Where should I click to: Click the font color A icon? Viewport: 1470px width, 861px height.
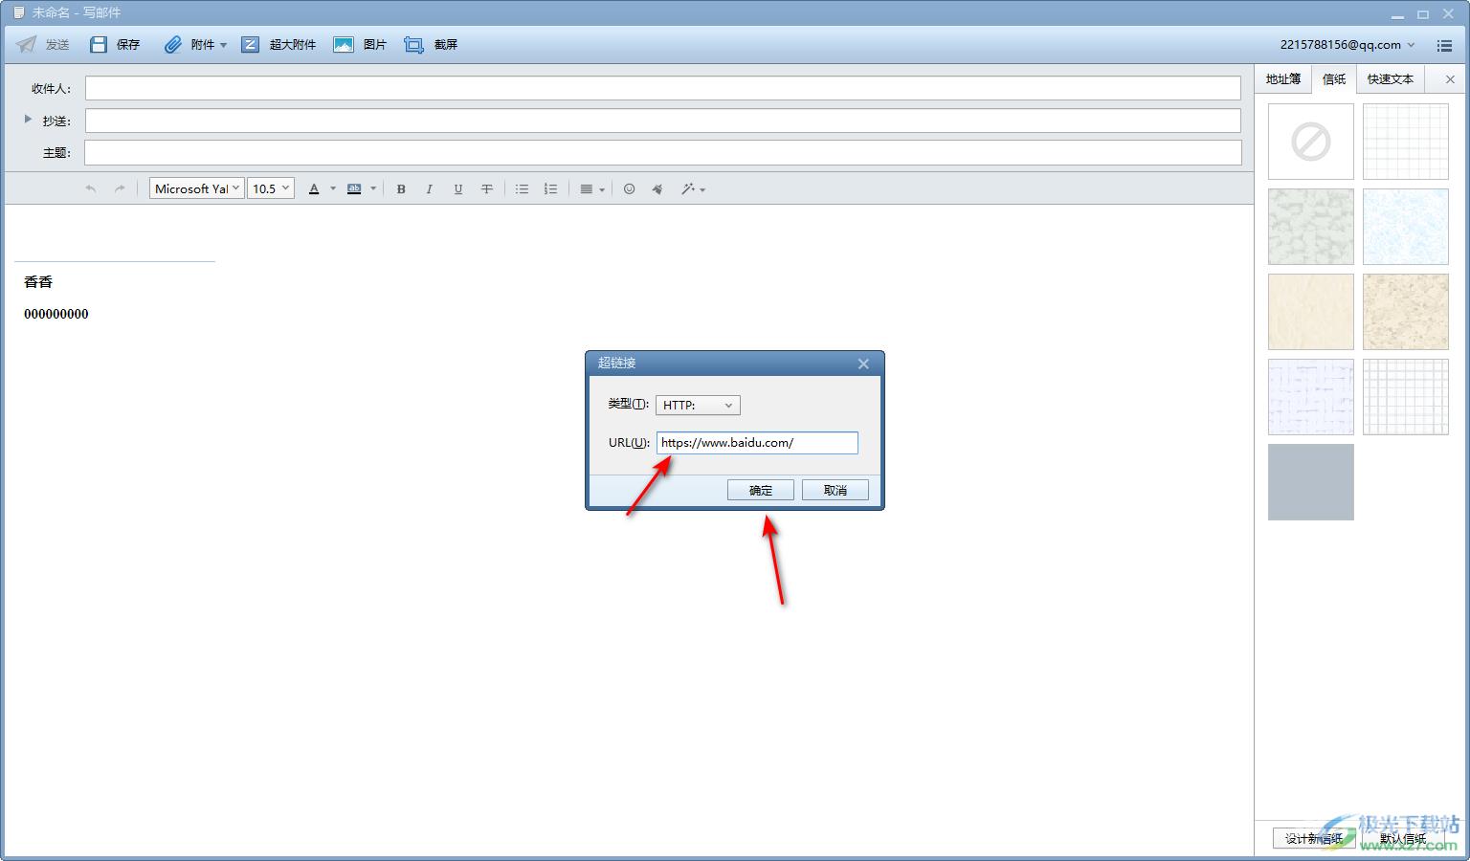pyautogui.click(x=314, y=189)
